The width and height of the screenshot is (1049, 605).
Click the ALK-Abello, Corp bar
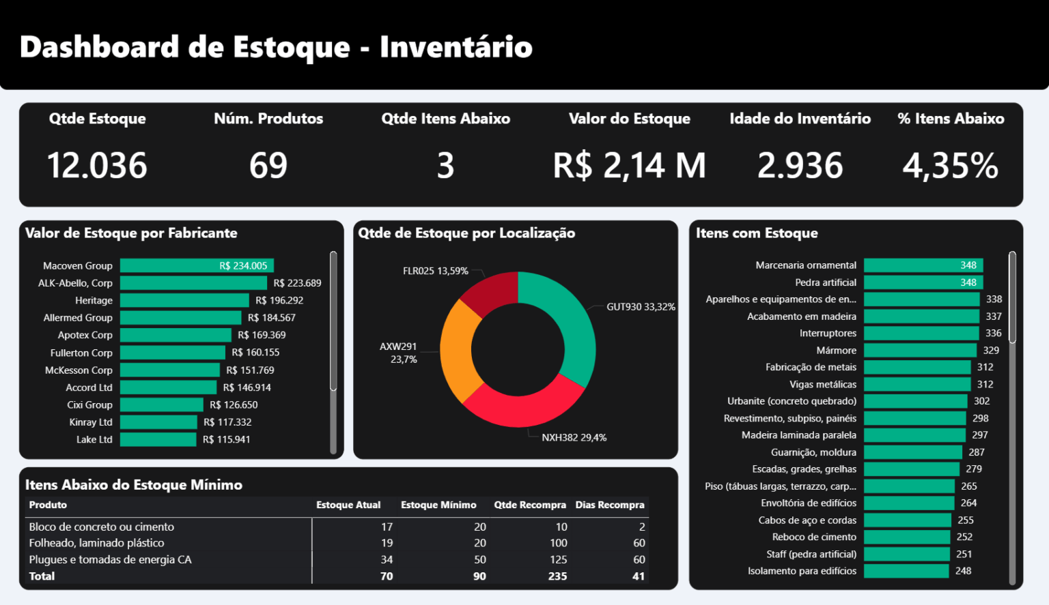point(193,282)
